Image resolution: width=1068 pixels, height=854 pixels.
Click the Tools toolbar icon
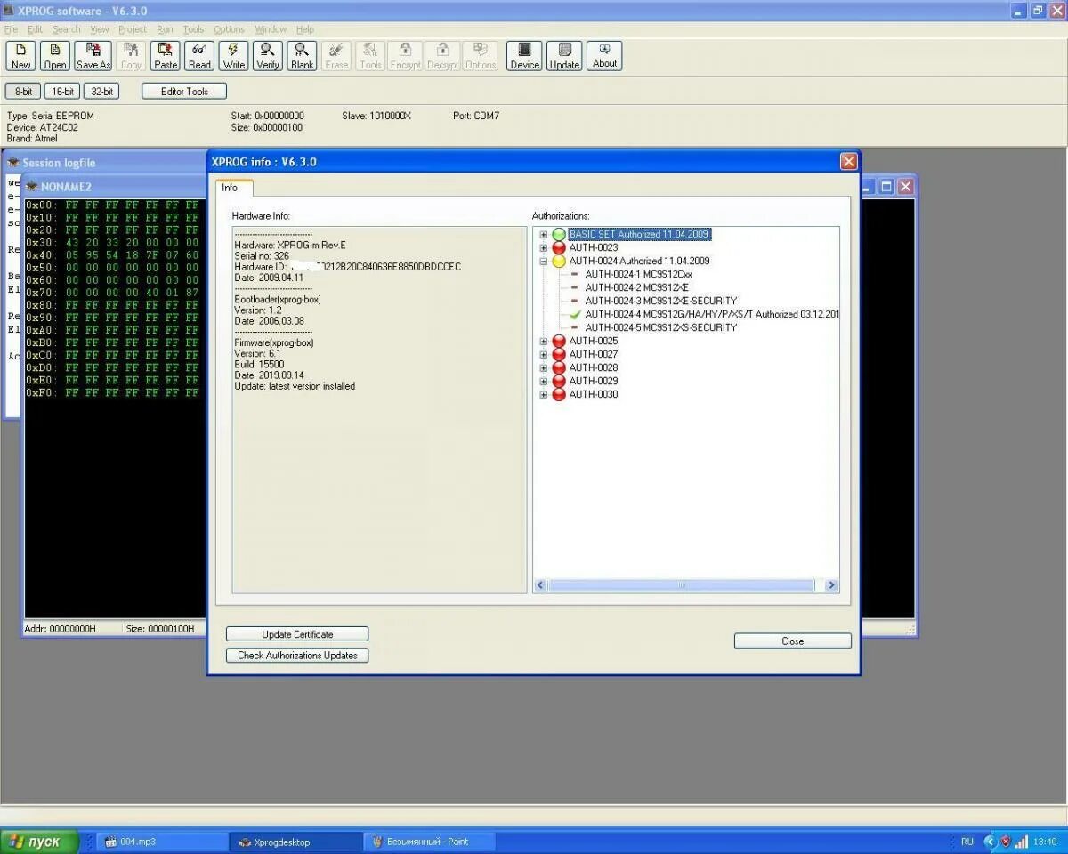coord(371,56)
